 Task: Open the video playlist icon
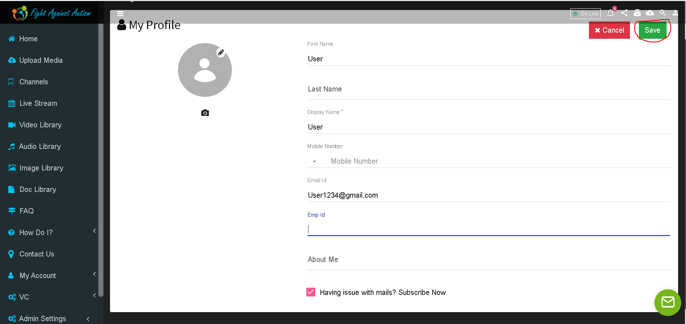pos(637,13)
